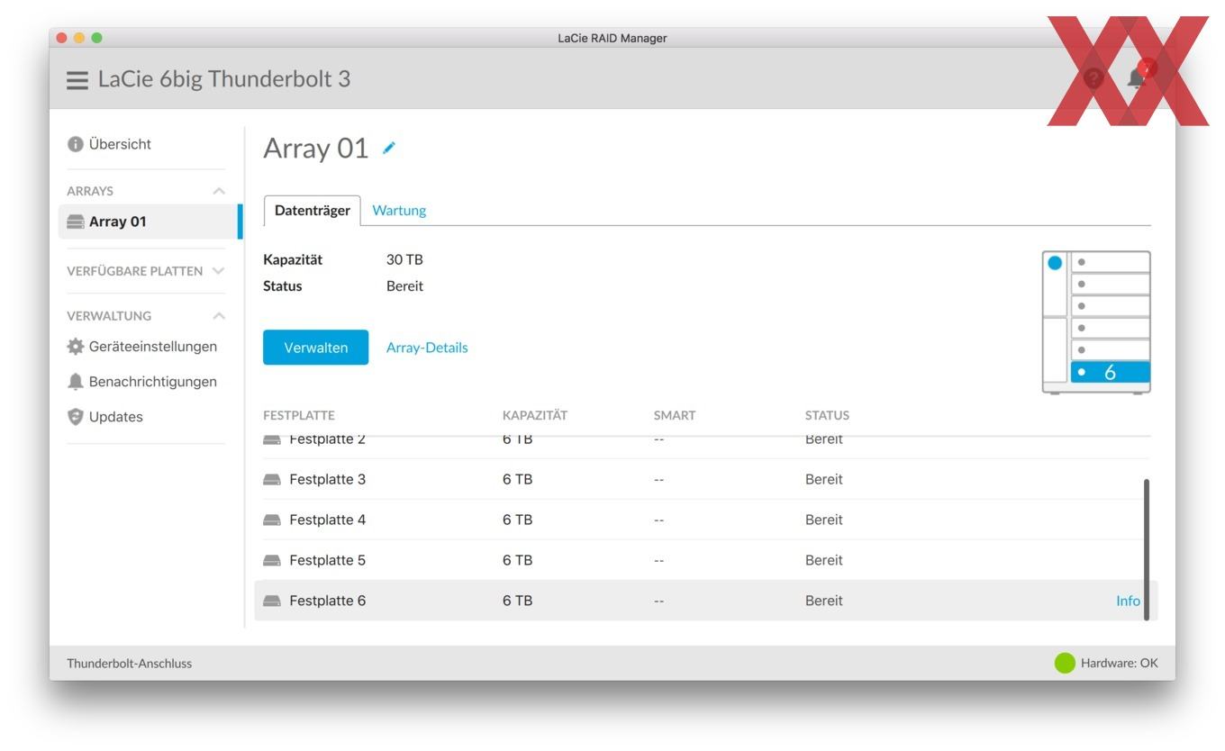Collapse the ARRAYS section
This screenshot has width=1225, height=751.
coord(218,191)
